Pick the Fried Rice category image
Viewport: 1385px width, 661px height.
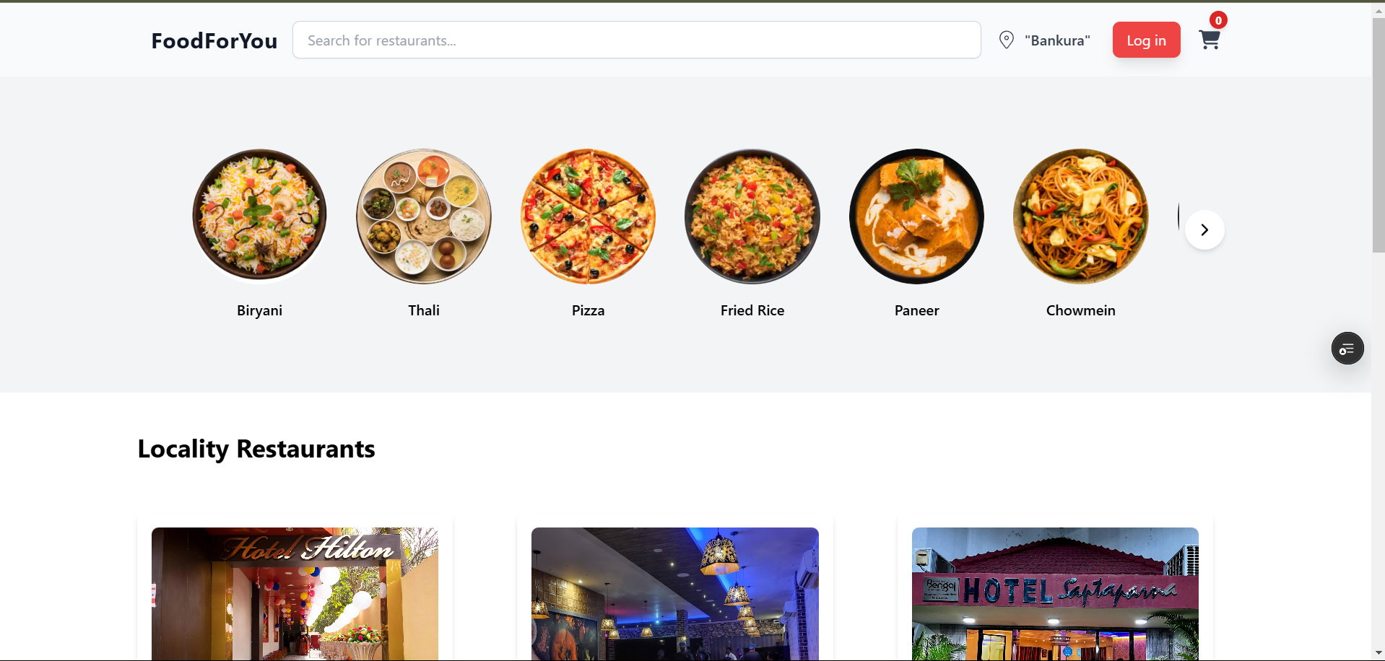point(752,216)
